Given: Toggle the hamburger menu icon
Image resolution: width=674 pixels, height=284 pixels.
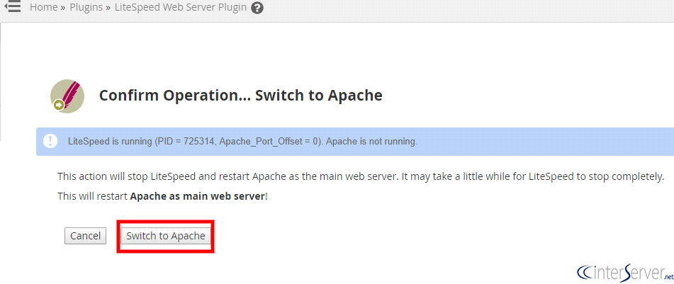Looking at the screenshot, I should click(x=12, y=6).
